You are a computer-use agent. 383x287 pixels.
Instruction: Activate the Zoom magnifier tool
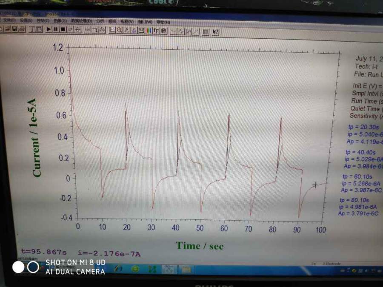click(x=120, y=30)
